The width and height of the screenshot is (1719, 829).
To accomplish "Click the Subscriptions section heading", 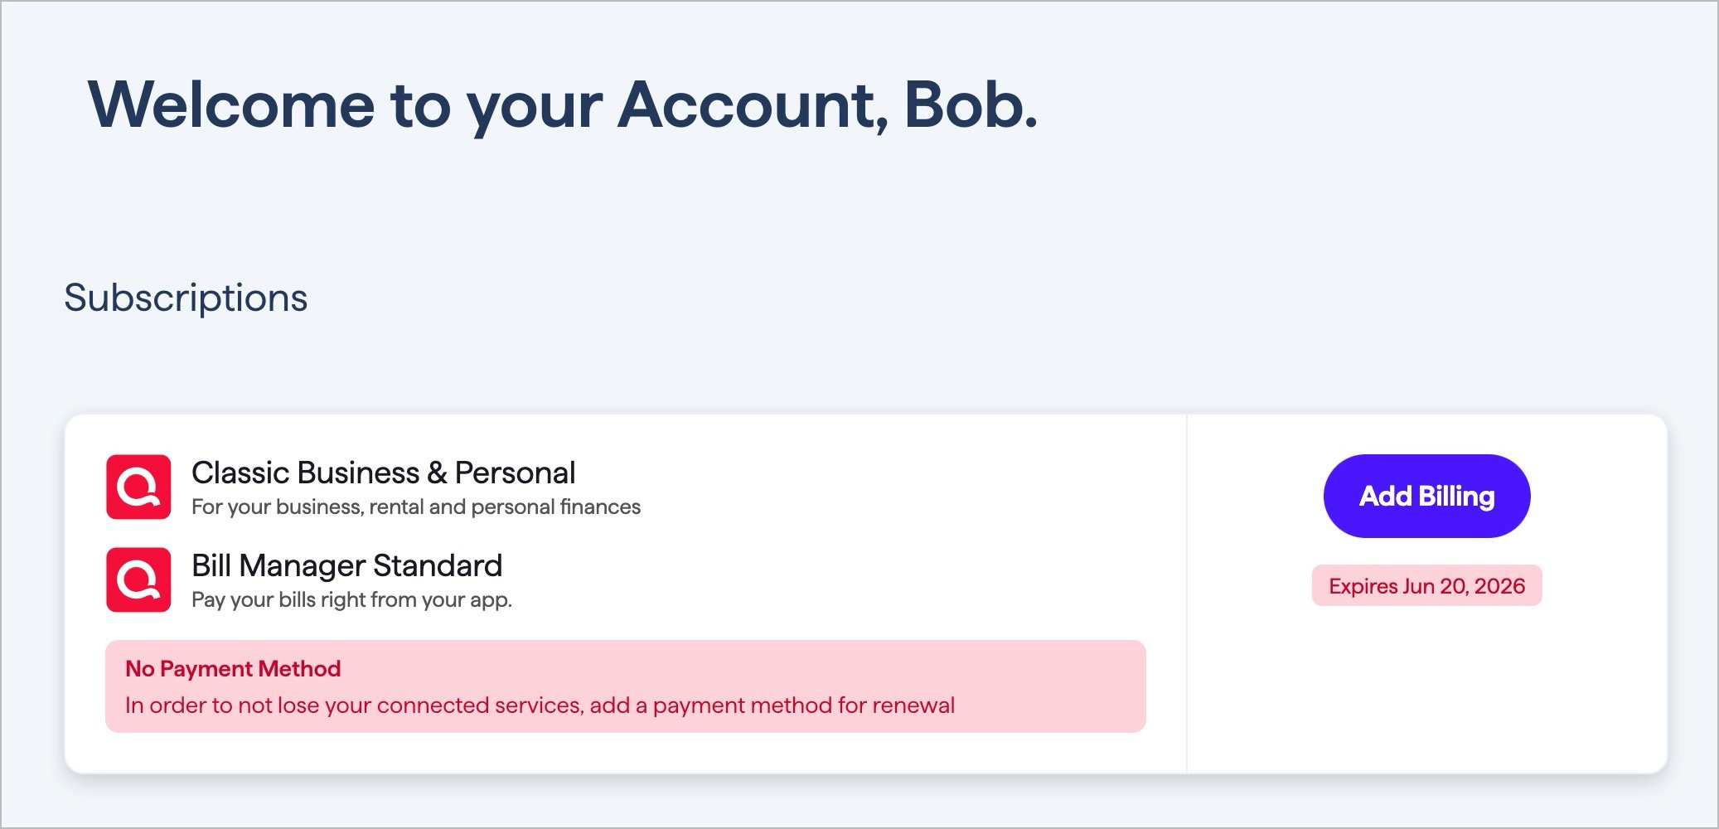I will click(x=186, y=298).
